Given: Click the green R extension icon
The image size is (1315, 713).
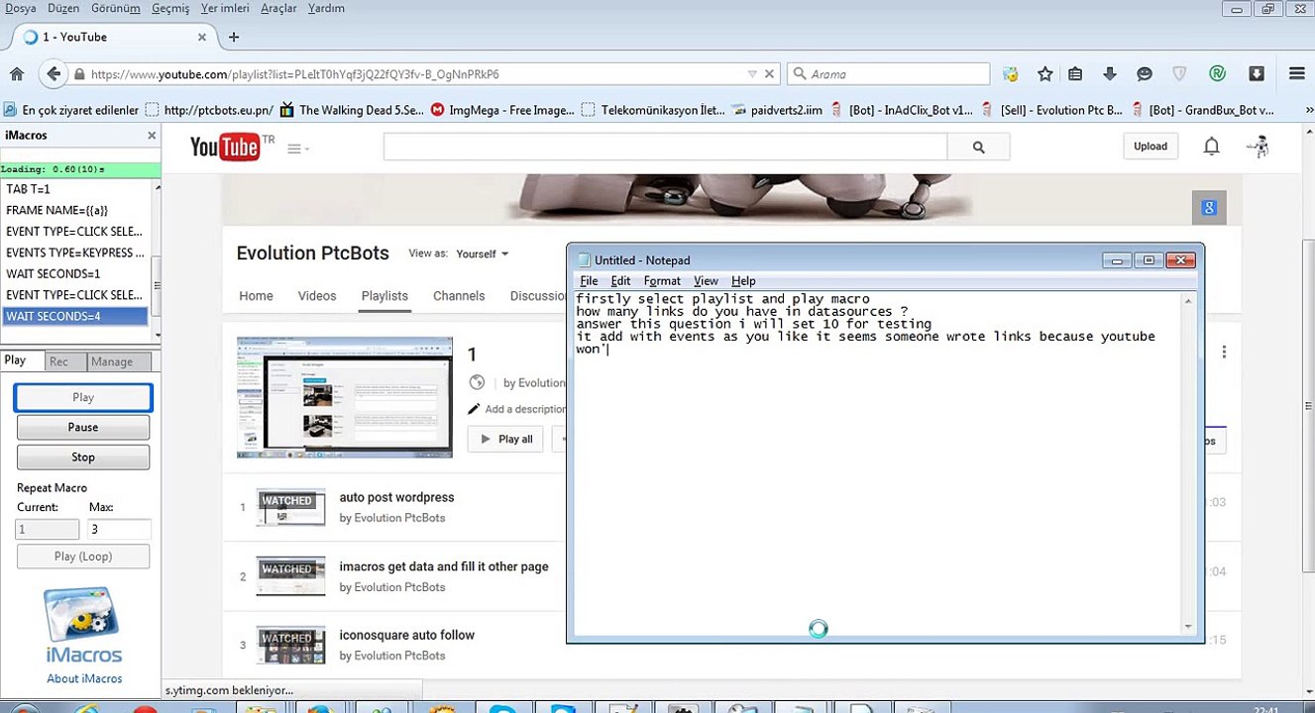Looking at the screenshot, I should coord(1217,74).
